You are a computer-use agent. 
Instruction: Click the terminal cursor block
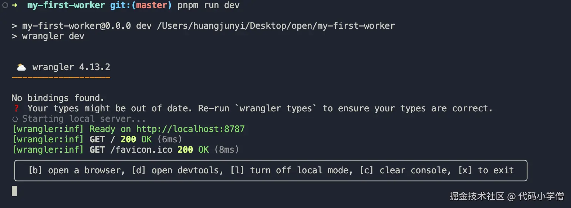(x=14, y=191)
